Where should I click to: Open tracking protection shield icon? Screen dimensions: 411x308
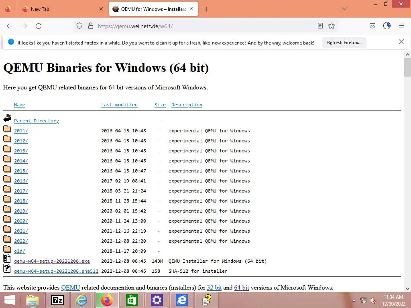pos(79,26)
